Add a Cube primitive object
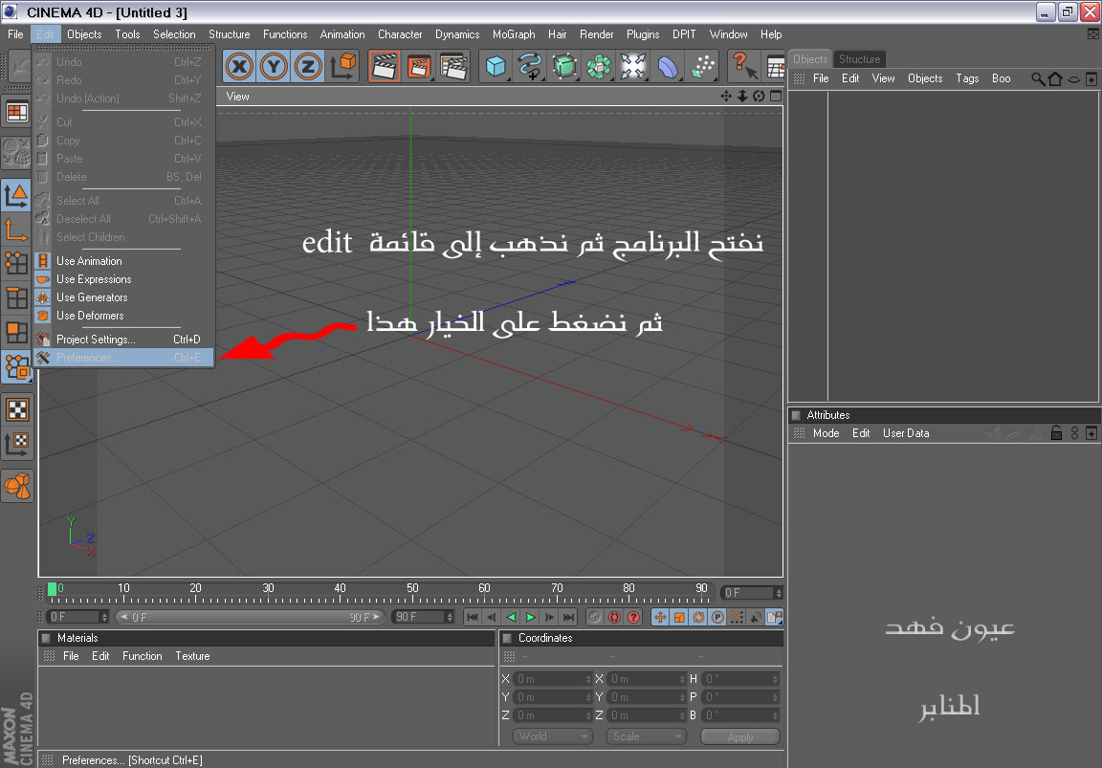1102x768 pixels. (x=496, y=67)
